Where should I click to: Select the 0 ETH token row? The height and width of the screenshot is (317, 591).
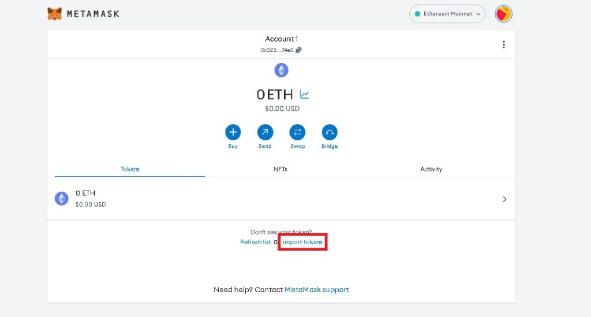tap(231, 199)
